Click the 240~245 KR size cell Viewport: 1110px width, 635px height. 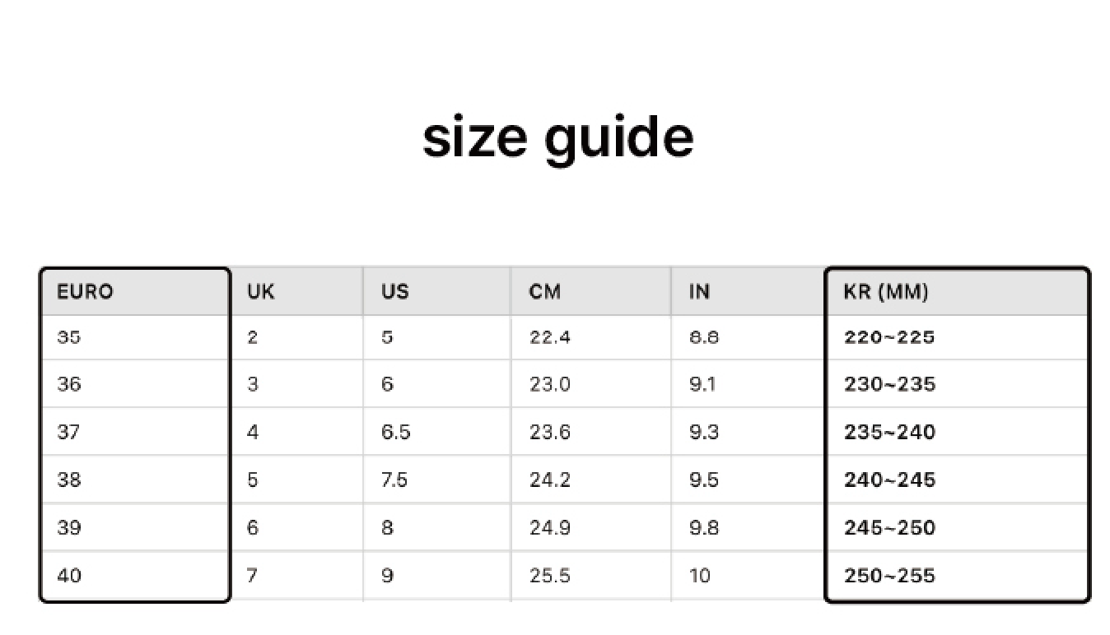coord(889,480)
